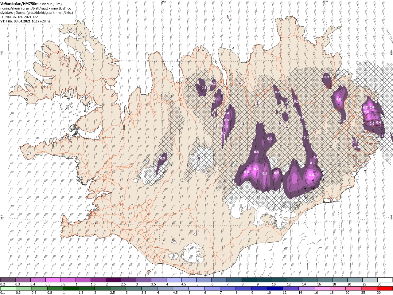Click the rain legend swatch starting at 9
393x295 pixels.
259,289
